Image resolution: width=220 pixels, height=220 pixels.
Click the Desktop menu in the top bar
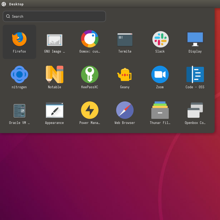(x=16, y=4)
